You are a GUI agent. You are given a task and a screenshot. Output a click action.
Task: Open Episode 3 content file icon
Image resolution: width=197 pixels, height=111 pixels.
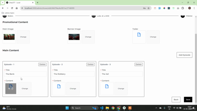point(107,86)
